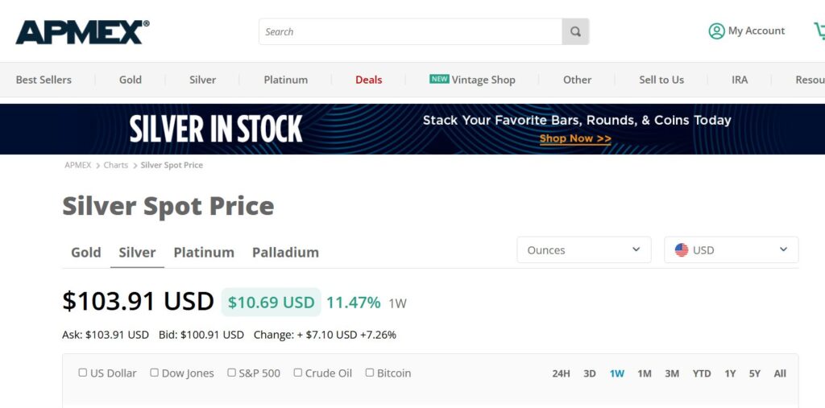Select the 1M chart time range

tap(645, 373)
